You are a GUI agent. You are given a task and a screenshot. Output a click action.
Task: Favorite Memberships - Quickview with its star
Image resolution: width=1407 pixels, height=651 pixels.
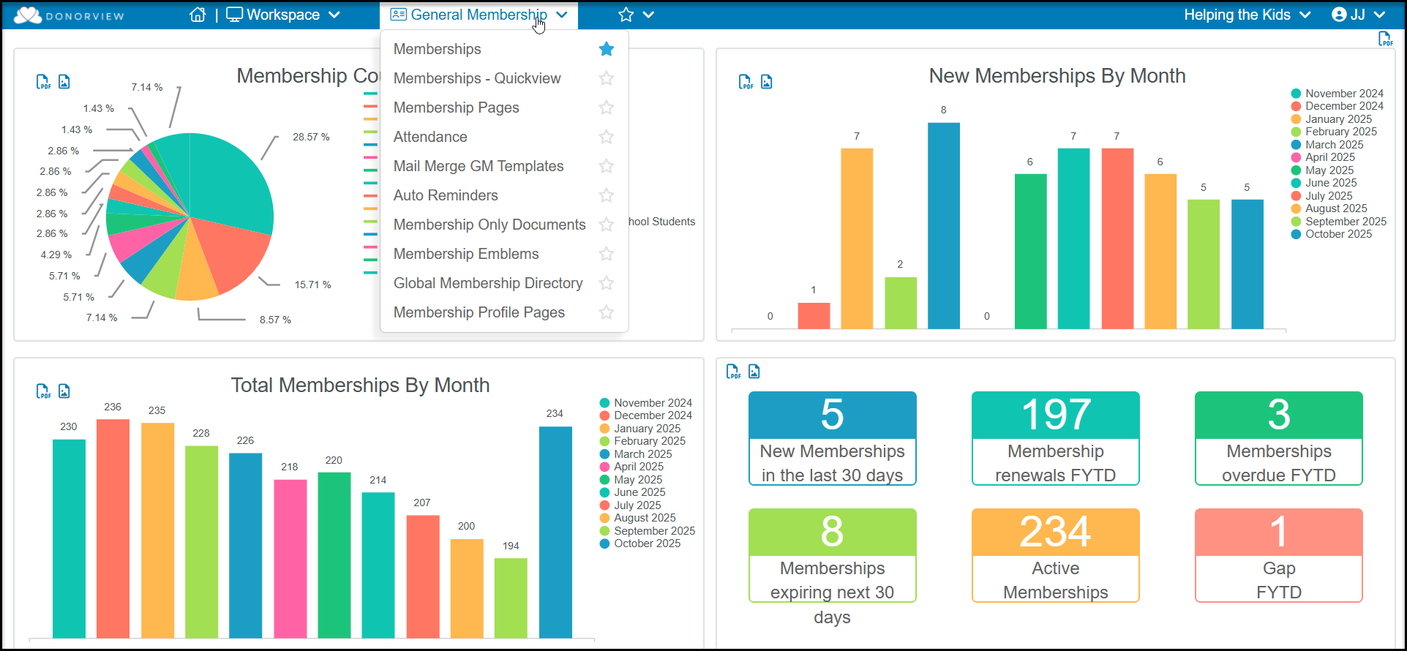click(x=607, y=78)
